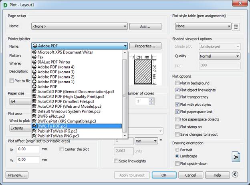Open printer Properties... button

click(x=145, y=46)
